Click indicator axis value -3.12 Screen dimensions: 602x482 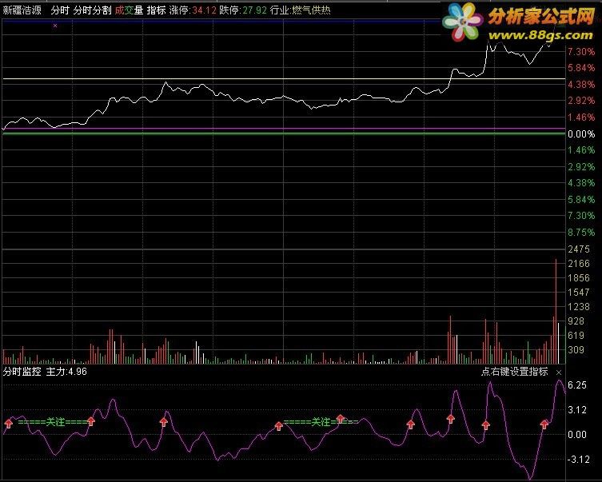[x=579, y=460]
